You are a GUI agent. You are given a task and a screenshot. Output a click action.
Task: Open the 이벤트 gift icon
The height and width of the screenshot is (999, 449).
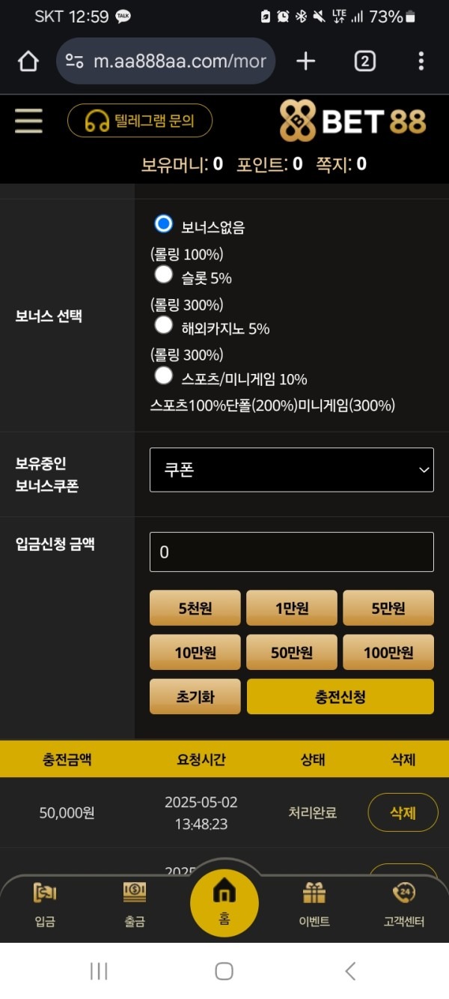314,903
